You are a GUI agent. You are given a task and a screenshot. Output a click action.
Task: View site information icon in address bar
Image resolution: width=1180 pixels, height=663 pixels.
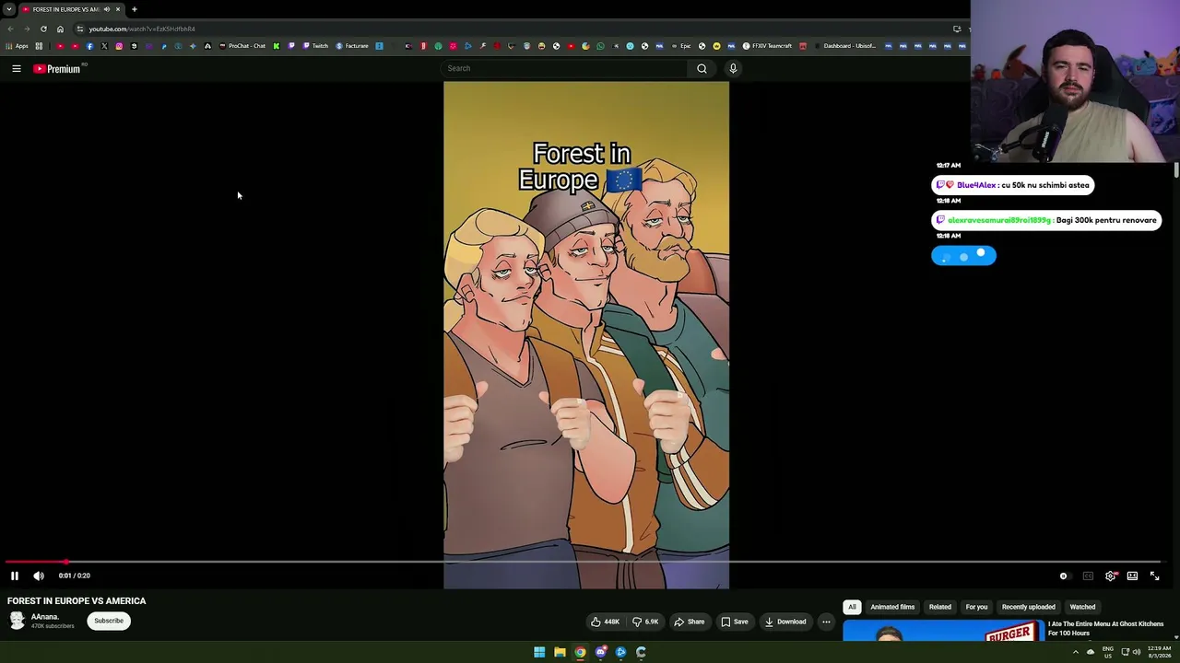click(80, 29)
